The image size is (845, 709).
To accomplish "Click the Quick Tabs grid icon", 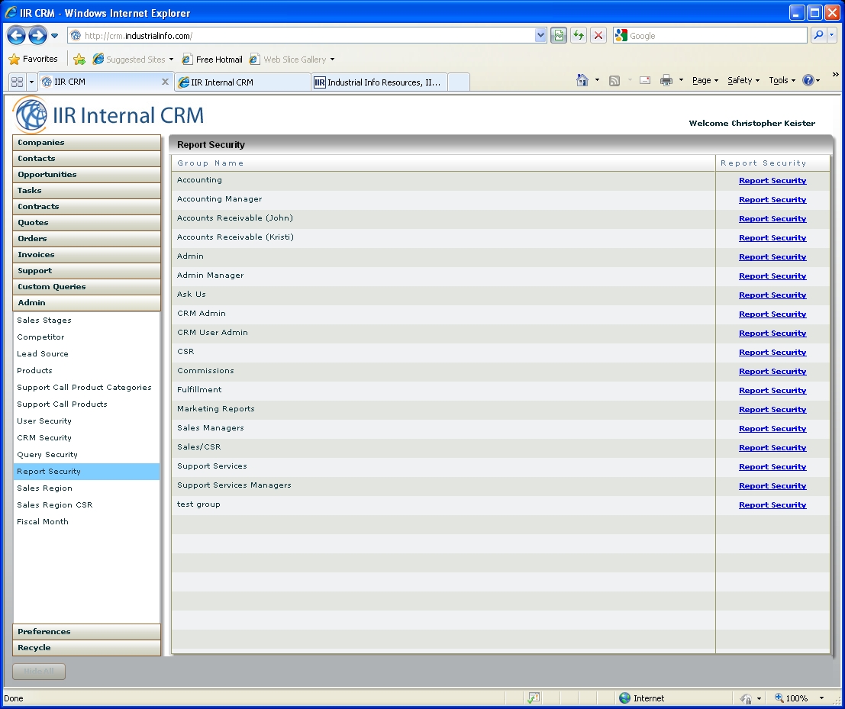I will pos(17,82).
